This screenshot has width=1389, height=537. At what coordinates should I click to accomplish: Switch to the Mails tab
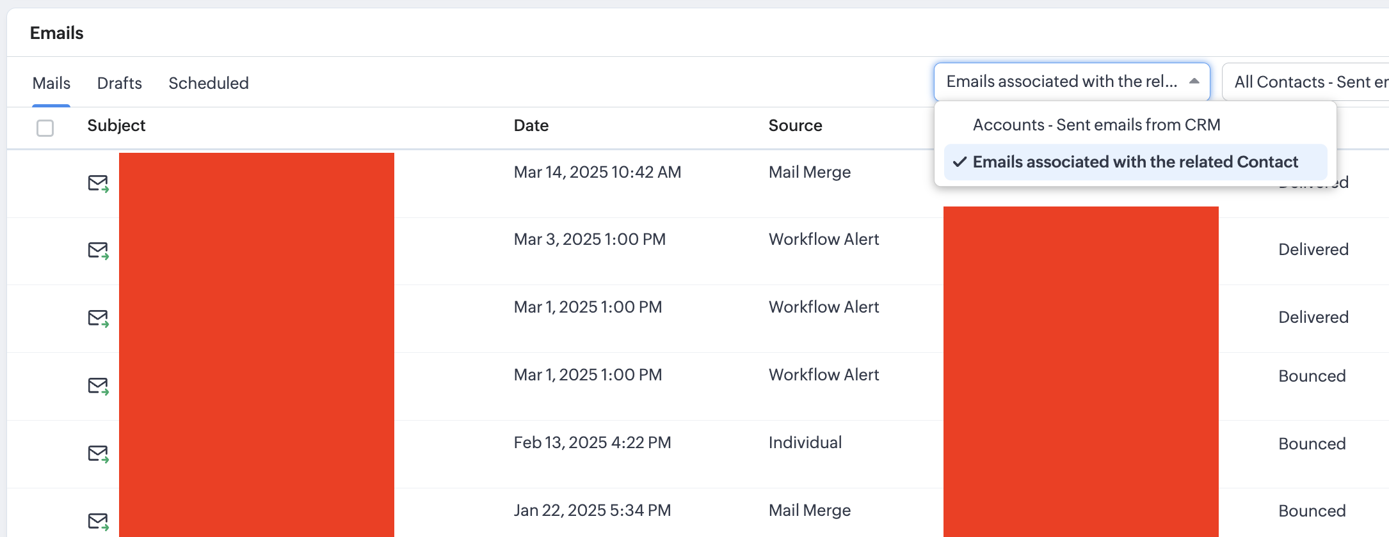pos(51,83)
